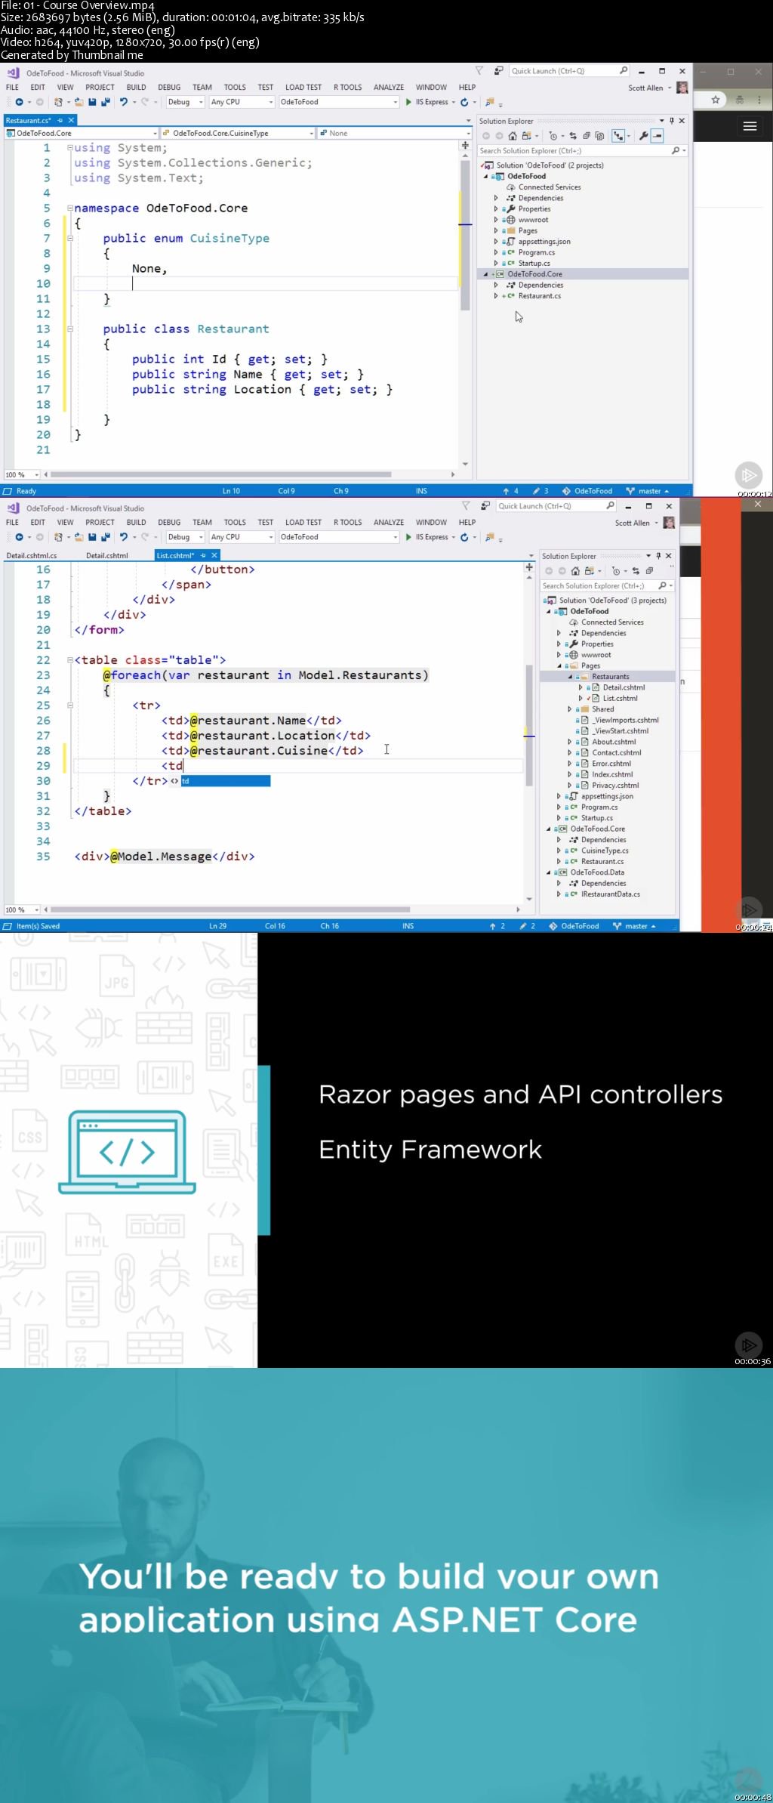Open Any CPU platform dropdown in List.cshtml window
Viewport: 773px width, 1803px height.
pyautogui.click(x=242, y=537)
